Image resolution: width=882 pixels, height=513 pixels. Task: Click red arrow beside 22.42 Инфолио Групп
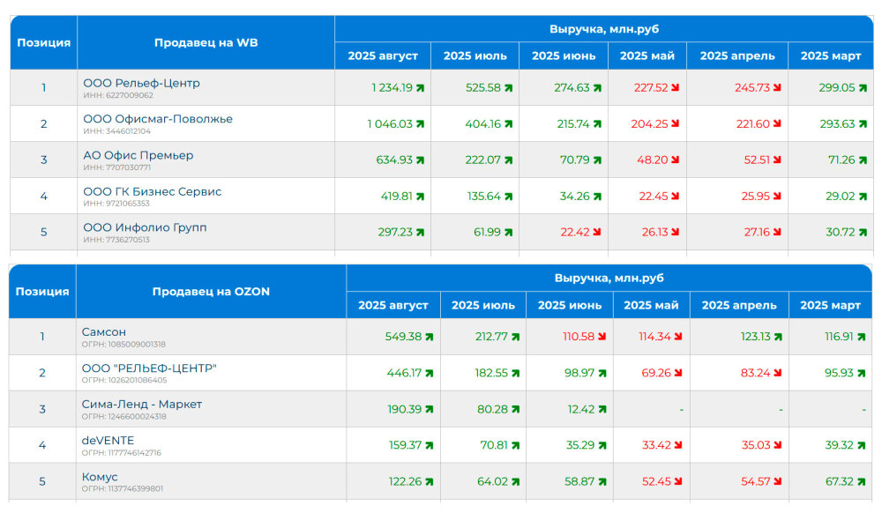(597, 232)
